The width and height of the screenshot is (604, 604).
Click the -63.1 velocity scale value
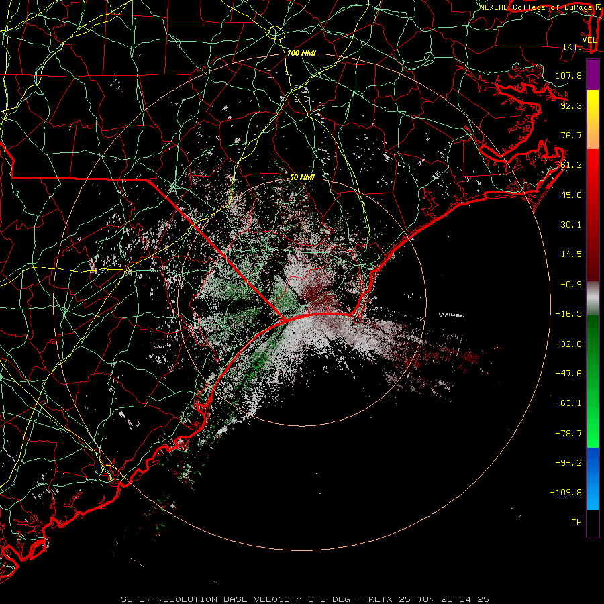pyautogui.click(x=568, y=403)
